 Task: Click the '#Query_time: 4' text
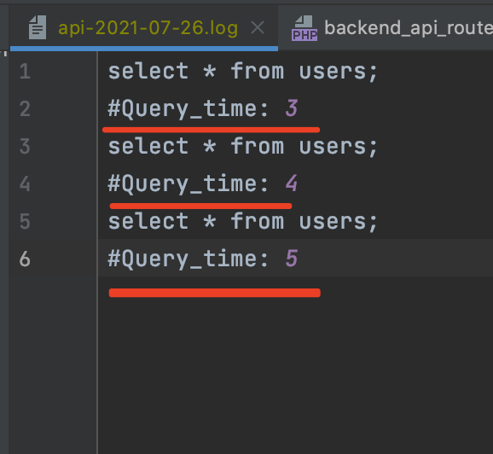pyautogui.click(x=203, y=184)
